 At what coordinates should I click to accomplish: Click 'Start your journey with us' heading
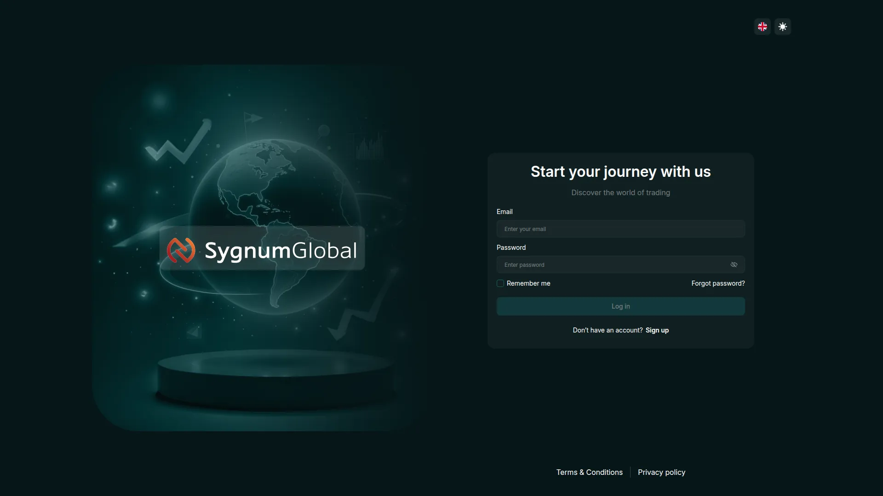621,172
